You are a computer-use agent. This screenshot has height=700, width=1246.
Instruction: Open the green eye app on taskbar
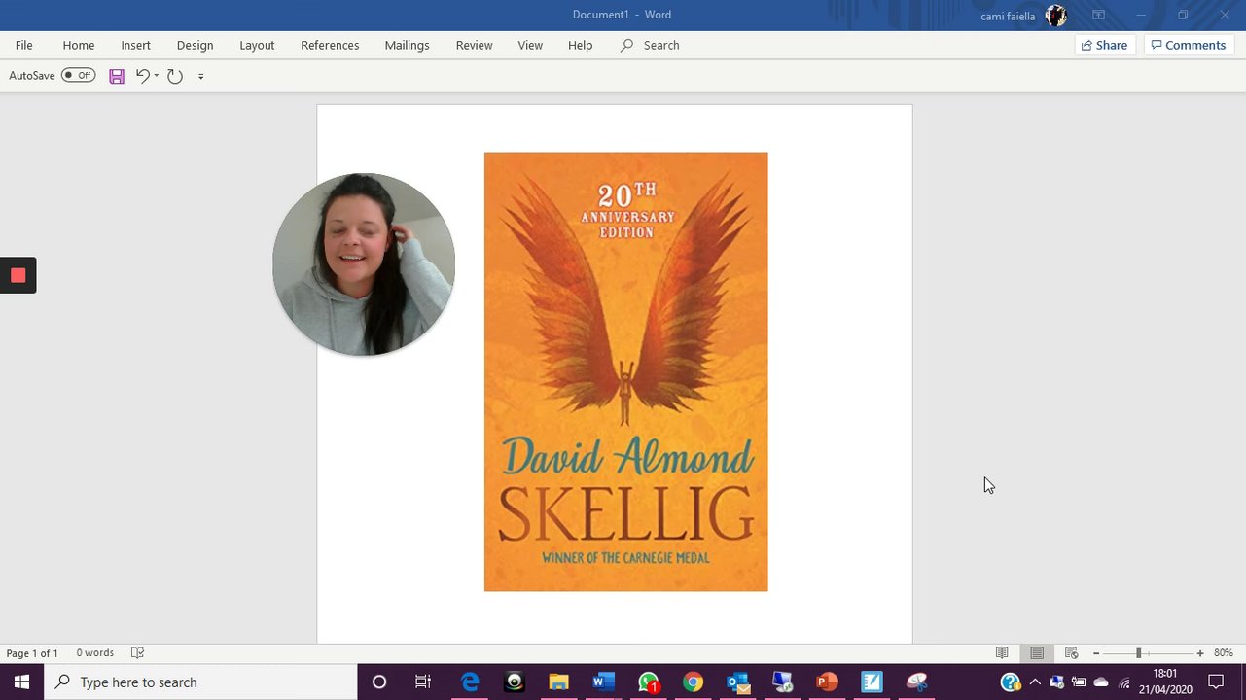[515, 682]
